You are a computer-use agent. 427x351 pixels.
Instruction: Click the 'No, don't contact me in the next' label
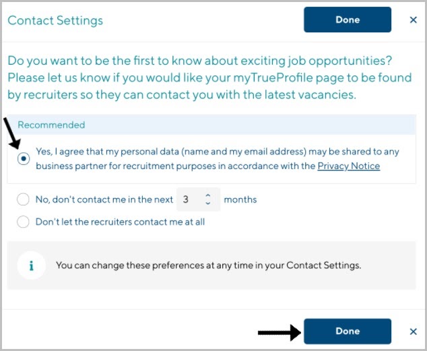click(104, 199)
